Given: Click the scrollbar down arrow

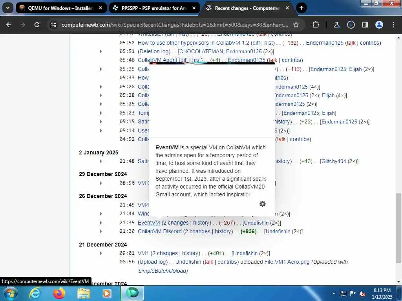Looking at the screenshot, I should (x=398, y=282).
